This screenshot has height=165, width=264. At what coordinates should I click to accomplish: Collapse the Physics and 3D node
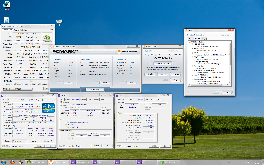pyautogui.click(x=192, y=48)
